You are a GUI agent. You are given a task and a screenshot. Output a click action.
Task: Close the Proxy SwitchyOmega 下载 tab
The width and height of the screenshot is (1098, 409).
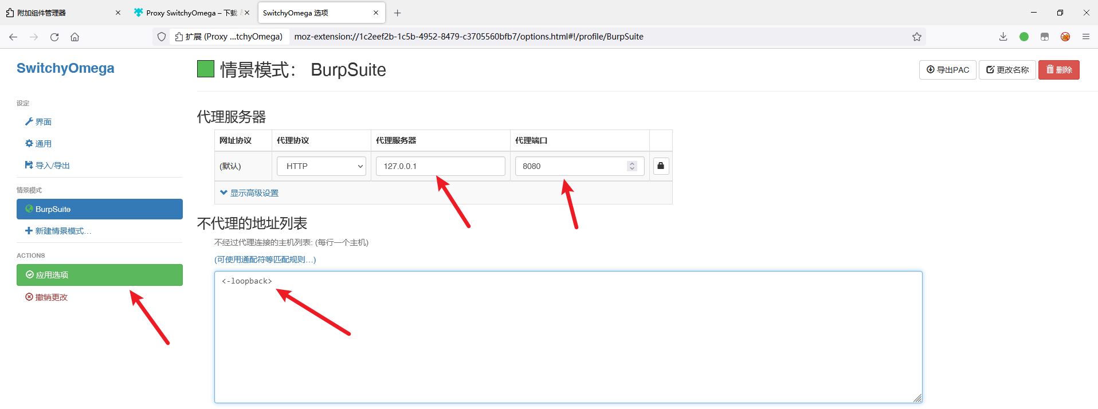[247, 13]
